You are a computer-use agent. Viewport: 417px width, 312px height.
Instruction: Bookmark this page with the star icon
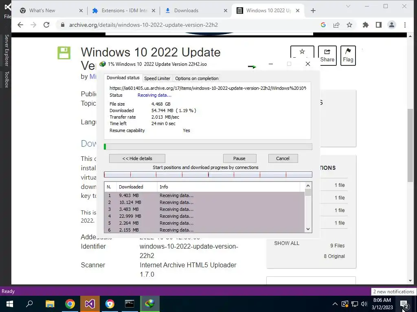click(349, 25)
